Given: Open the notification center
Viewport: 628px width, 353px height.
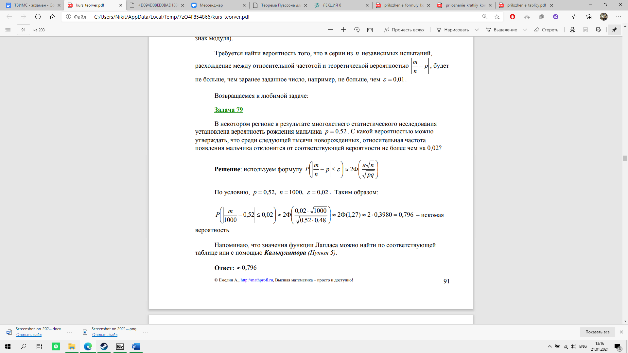Looking at the screenshot, I should tap(618, 346).
